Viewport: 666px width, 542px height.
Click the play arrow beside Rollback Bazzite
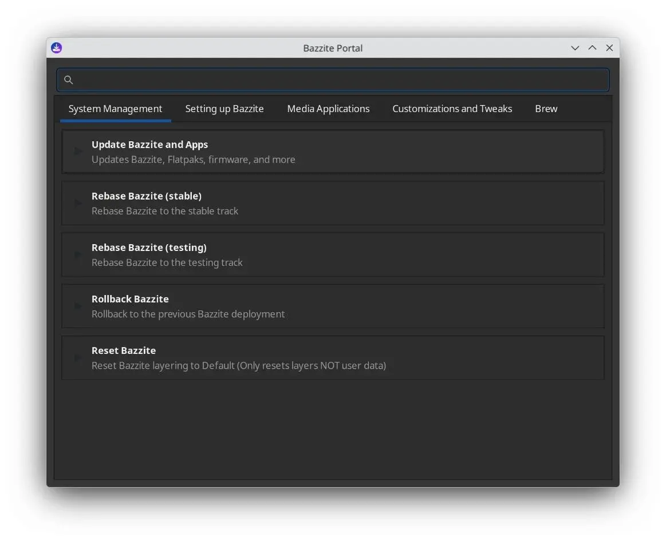coord(78,306)
